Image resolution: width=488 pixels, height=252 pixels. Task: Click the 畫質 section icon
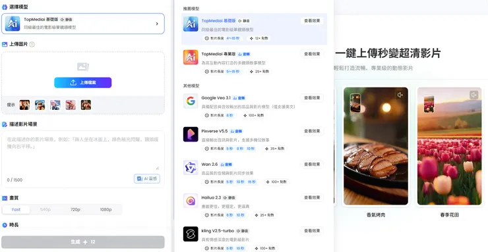5,198
